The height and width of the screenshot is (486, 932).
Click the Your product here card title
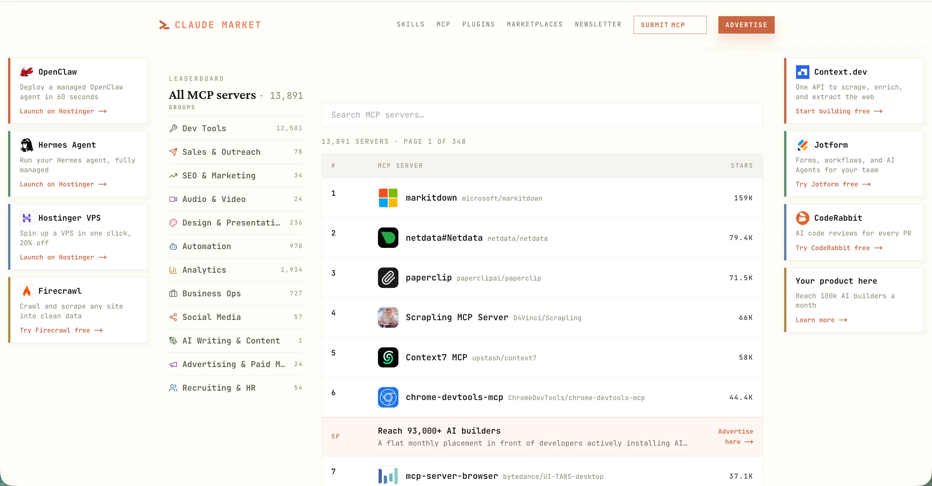click(836, 281)
